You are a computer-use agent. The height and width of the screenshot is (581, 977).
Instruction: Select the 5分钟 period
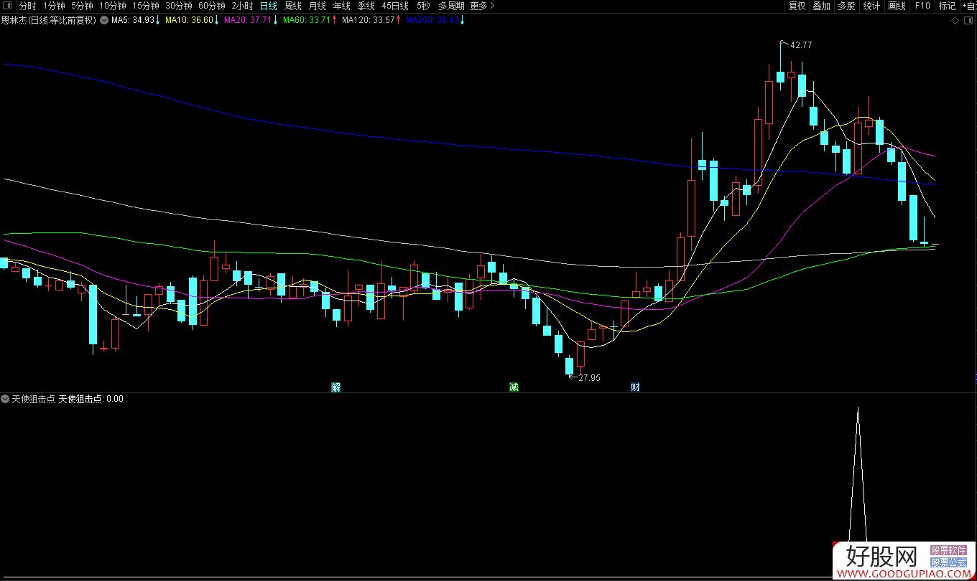[x=82, y=6]
